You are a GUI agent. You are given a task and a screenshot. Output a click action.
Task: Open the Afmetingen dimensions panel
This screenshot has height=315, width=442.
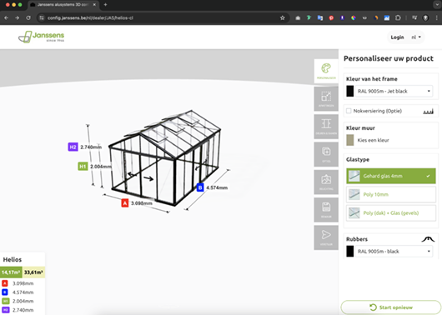pos(326,98)
